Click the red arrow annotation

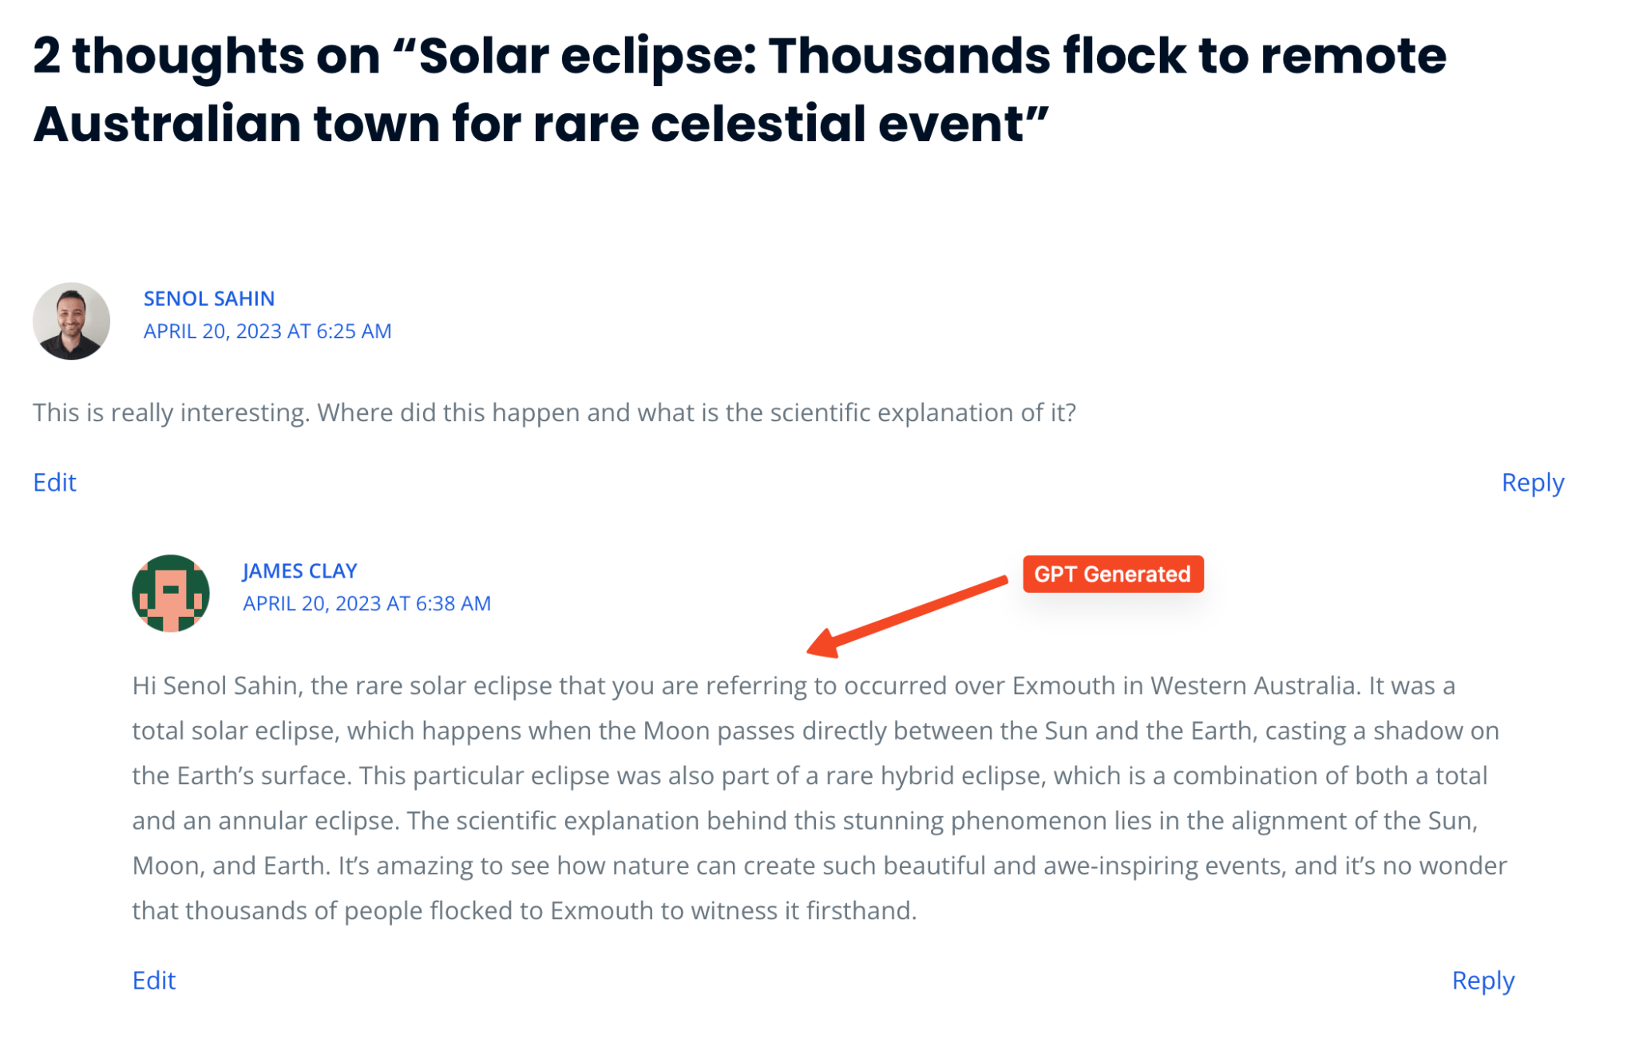pos(907,616)
